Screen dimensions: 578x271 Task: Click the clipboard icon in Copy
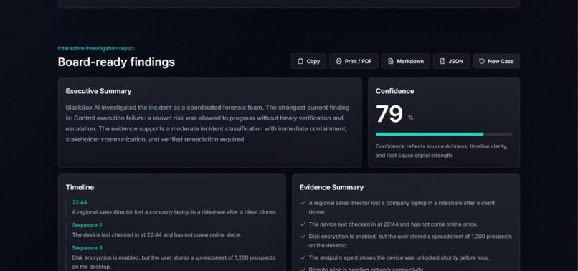[x=300, y=61]
